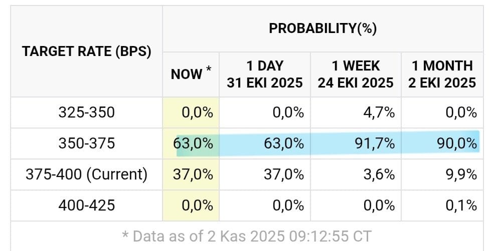Select the 63,0% value in the NOW column

point(194,143)
